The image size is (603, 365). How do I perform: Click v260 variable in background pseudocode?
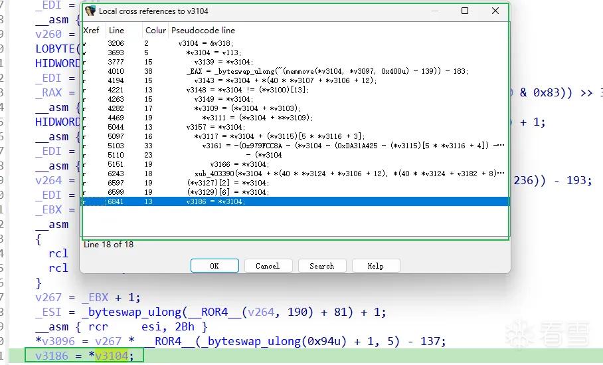tap(48, 35)
